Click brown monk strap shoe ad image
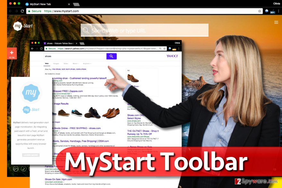The image size is (282, 188). [x=133, y=79]
